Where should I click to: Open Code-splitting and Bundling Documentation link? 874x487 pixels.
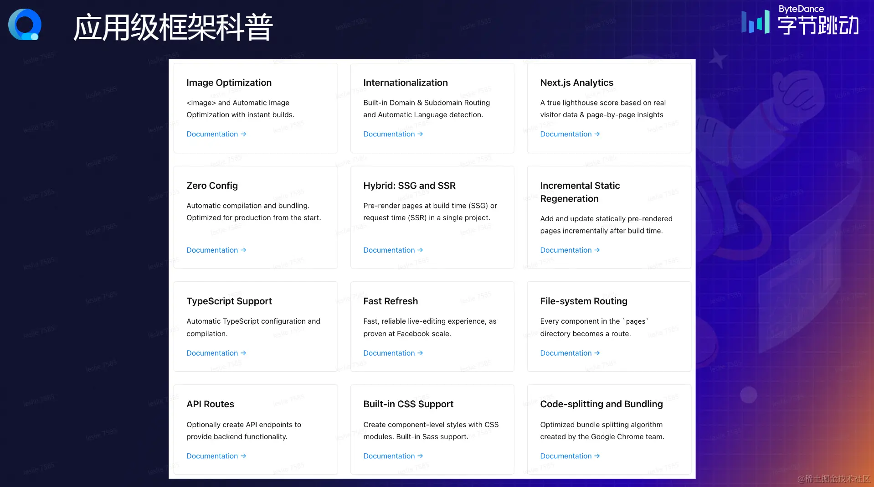(x=570, y=456)
